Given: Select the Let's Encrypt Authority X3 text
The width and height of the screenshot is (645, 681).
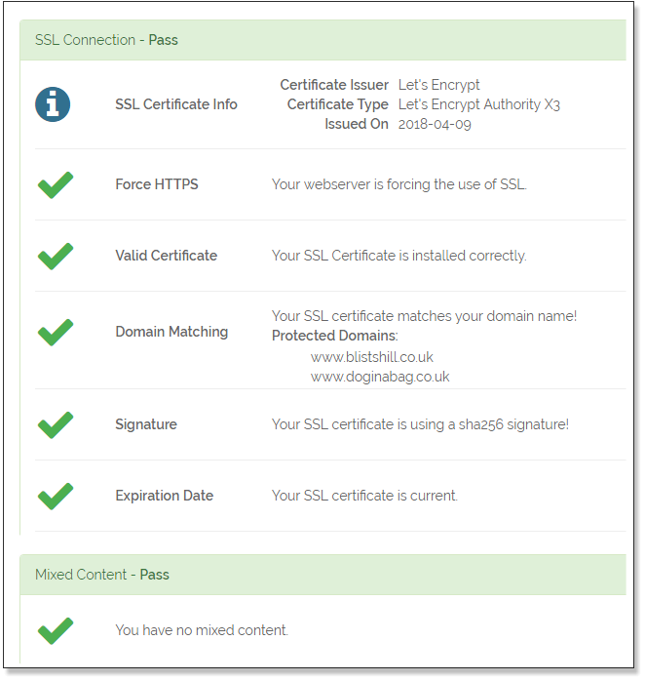Looking at the screenshot, I should [478, 104].
